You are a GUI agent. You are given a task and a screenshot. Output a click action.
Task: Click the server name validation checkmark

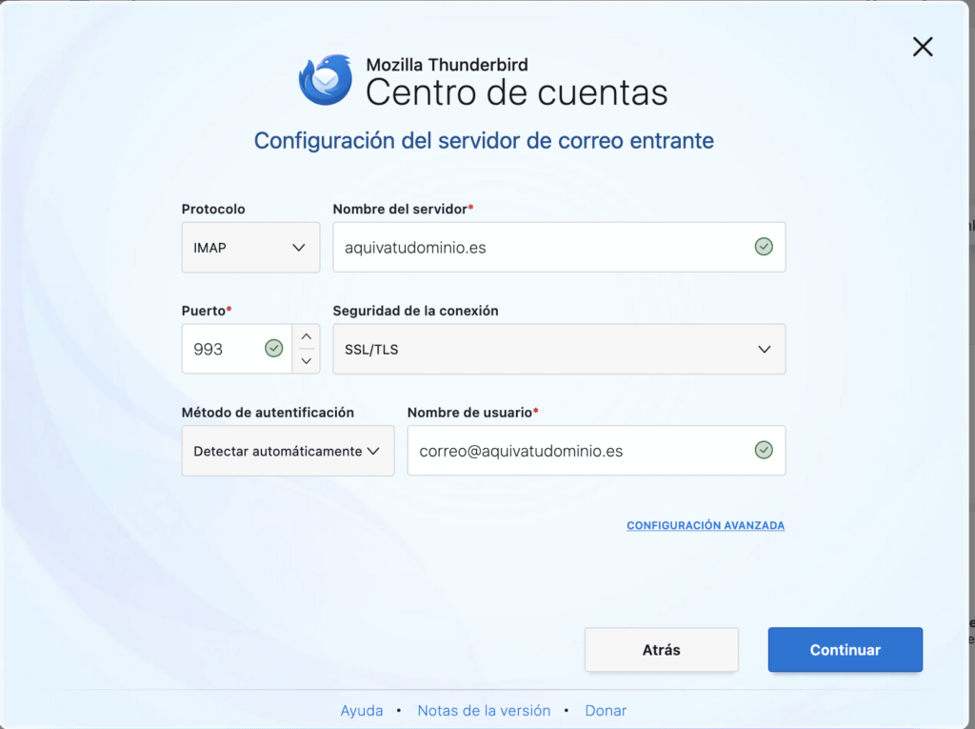click(764, 247)
